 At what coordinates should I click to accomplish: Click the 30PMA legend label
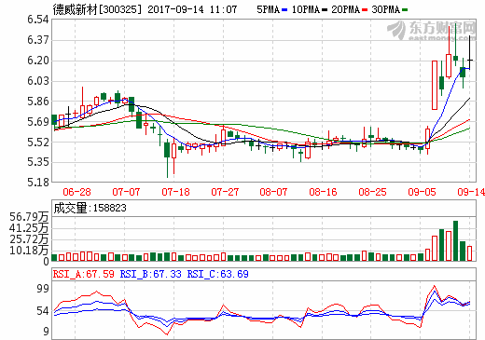pos(385,9)
